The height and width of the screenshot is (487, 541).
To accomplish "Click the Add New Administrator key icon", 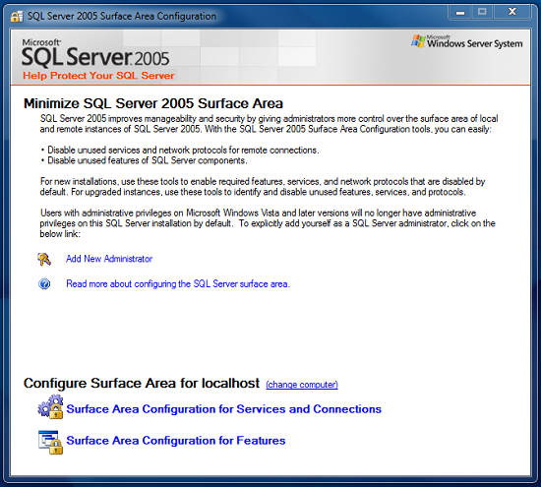I will click(x=44, y=259).
